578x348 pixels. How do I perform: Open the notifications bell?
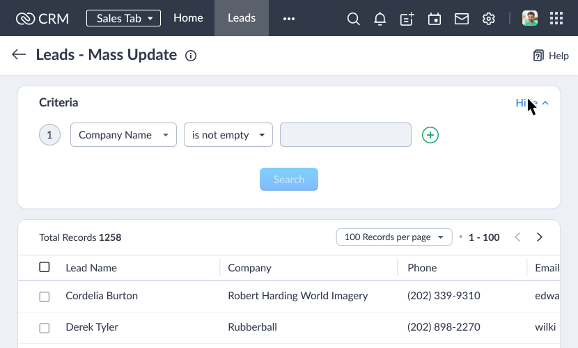click(380, 18)
